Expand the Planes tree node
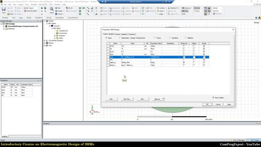Image resolution: width=261 pixels, height=147 pixels. 44,43
